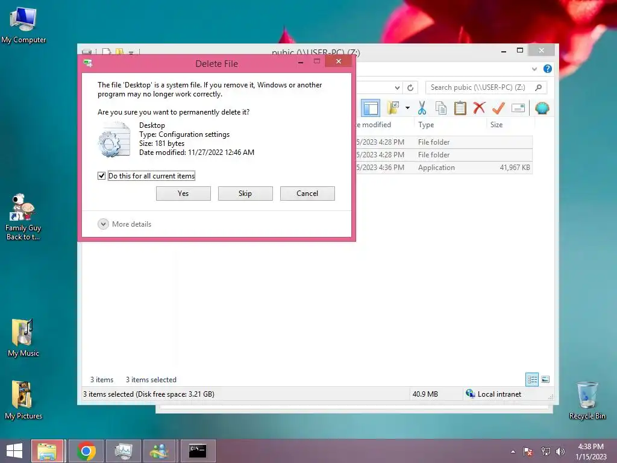Image resolution: width=617 pixels, height=463 pixels.
Task: Click '3 items selected' status text
Action: coord(151,380)
